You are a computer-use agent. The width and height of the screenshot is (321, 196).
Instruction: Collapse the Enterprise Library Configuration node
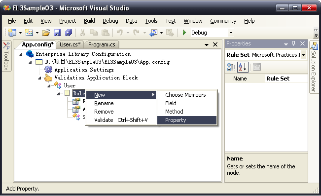click(21, 54)
